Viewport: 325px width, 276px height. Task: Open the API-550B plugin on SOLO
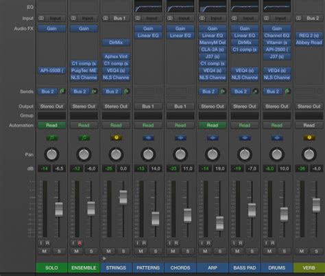51,71
